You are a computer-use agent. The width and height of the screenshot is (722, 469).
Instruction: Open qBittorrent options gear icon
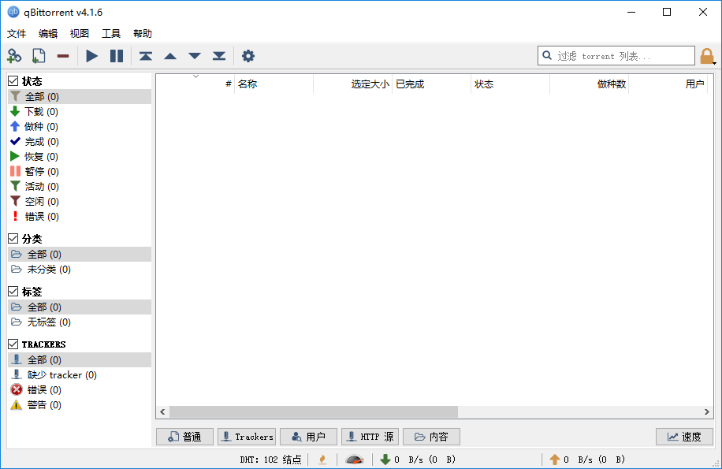pyautogui.click(x=248, y=56)
